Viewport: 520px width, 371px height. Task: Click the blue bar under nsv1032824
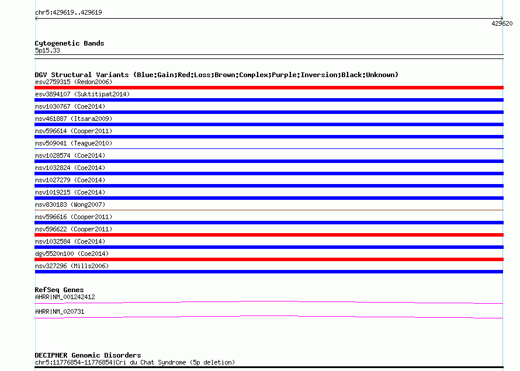click(269, 174)
